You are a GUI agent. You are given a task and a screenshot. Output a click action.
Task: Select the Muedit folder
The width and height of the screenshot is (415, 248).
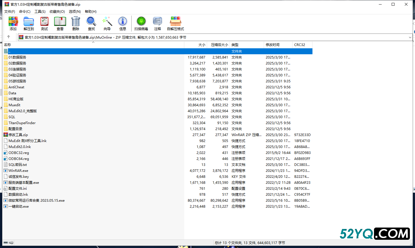pyautogui.click(x=14, y=105)
